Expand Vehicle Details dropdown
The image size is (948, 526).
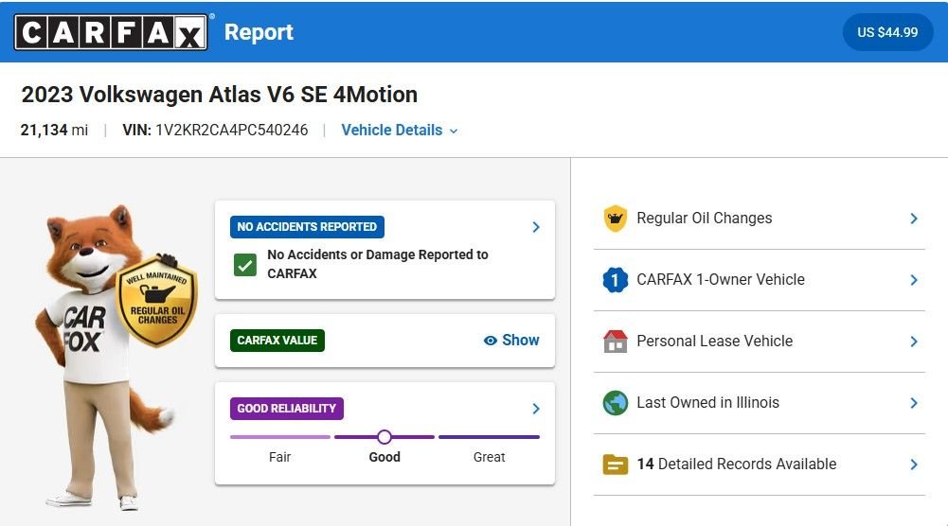coord(399,130)
